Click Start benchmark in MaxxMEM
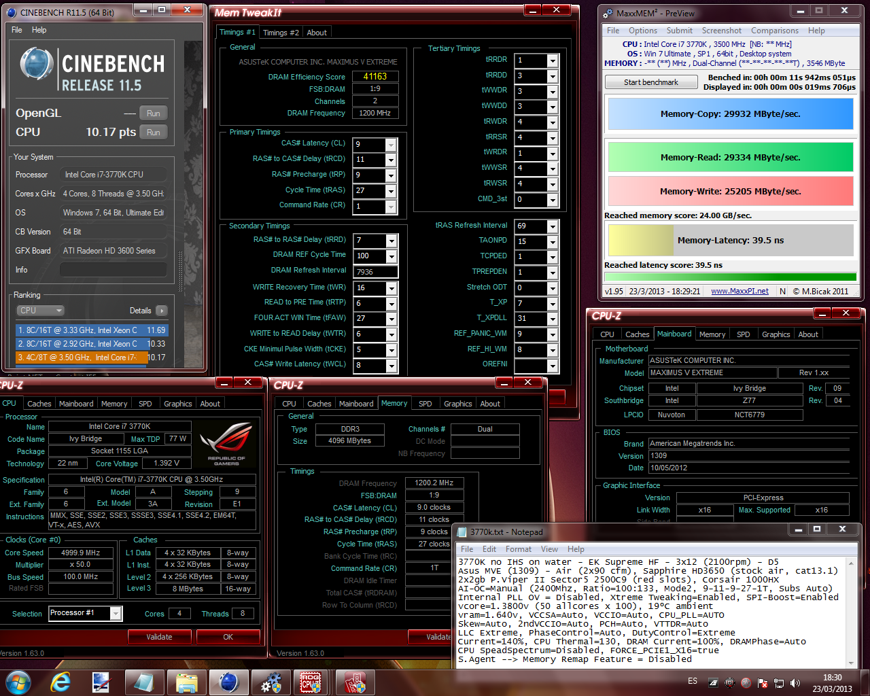Image resolution: width=870 pixels, height=696 pixels. click(x=651, y=82)
